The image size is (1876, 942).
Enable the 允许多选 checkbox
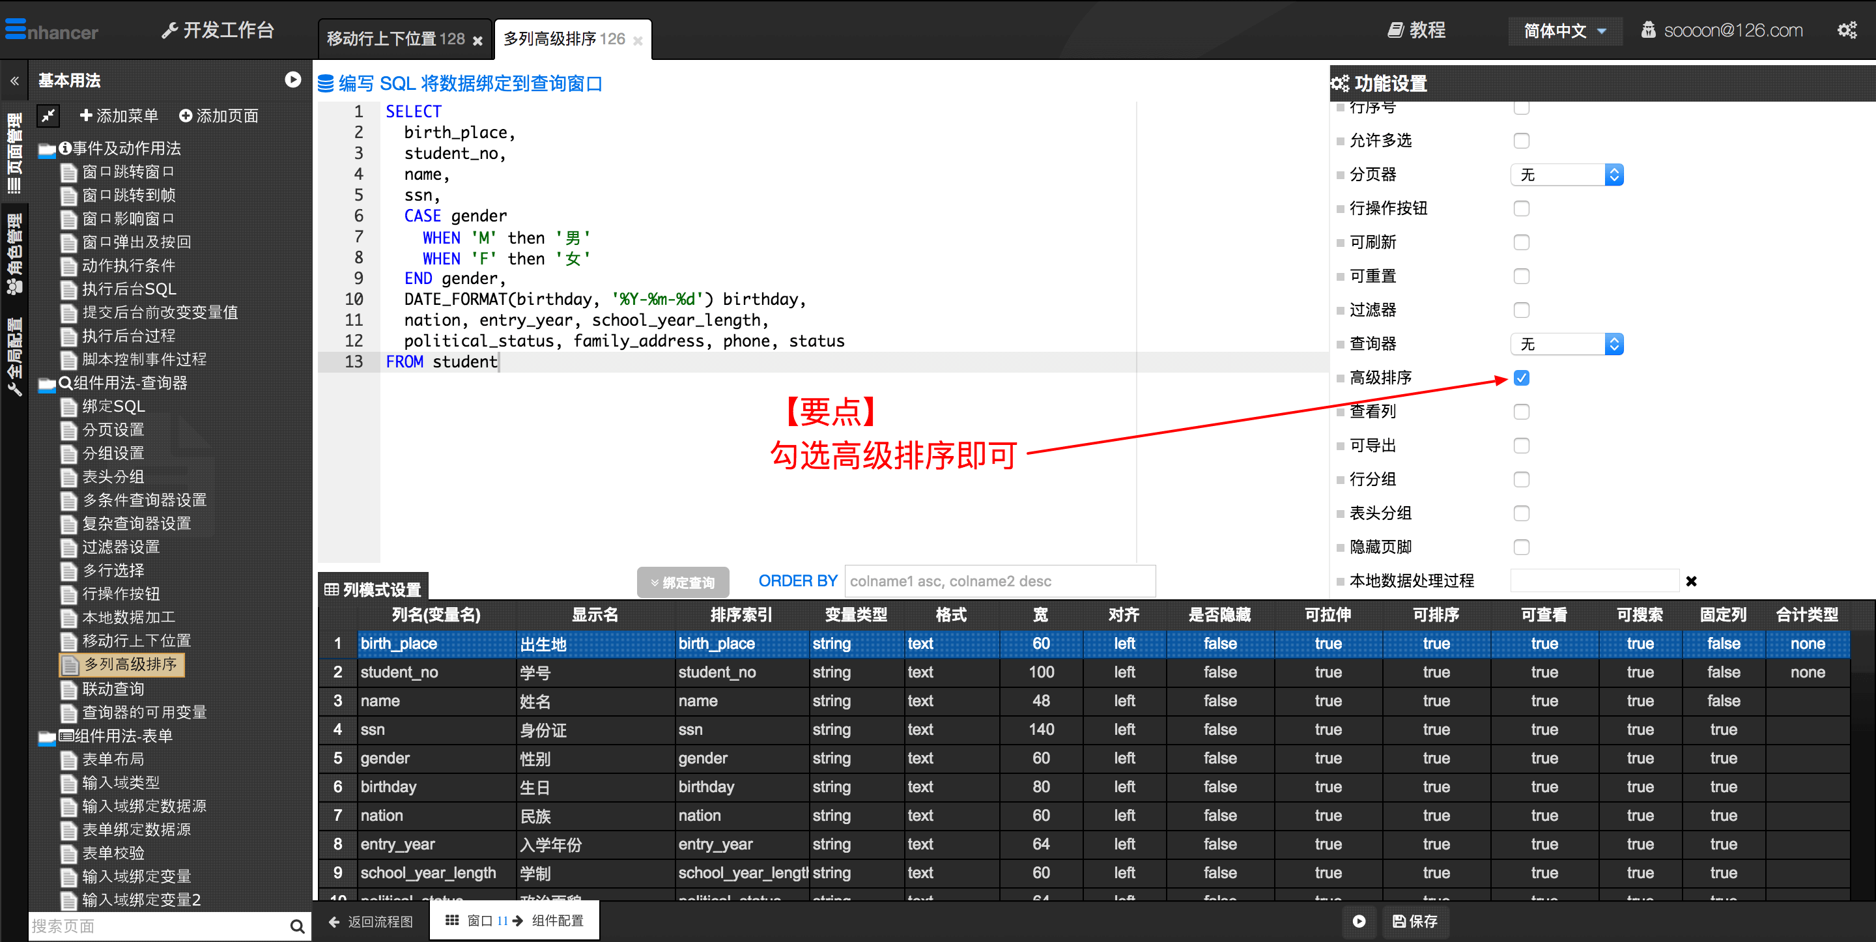pos(1520,140)
